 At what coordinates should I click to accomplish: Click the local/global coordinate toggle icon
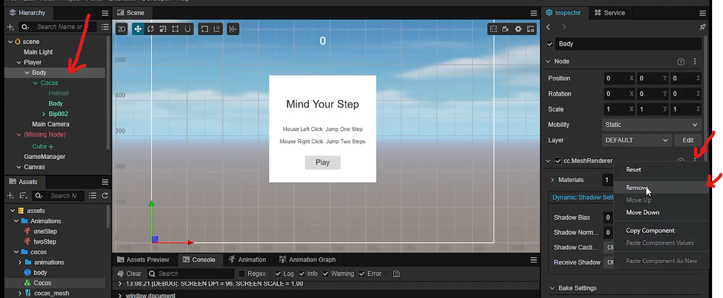click(216, 29)
